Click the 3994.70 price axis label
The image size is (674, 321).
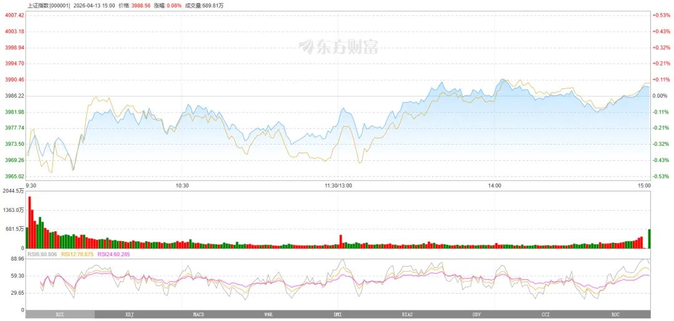click(15, 64)
